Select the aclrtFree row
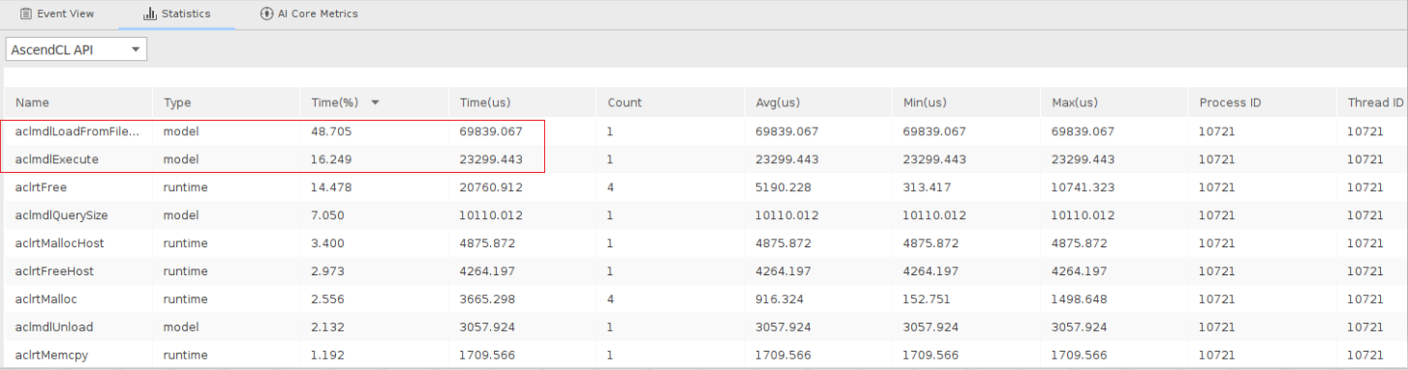 pyautogui.click(x=704, y=187)
